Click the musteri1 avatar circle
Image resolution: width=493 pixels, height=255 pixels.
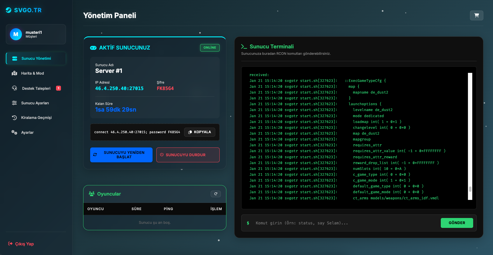(16, 34)
